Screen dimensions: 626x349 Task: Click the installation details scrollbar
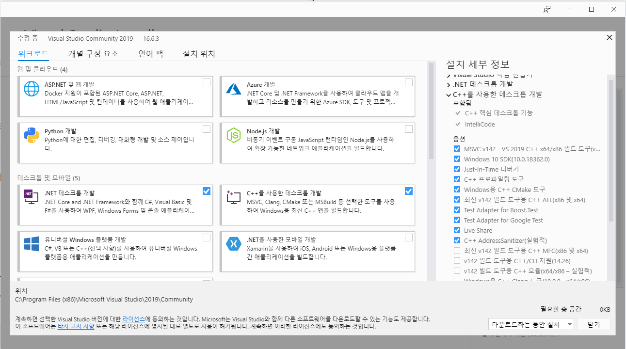pos(610,150)
